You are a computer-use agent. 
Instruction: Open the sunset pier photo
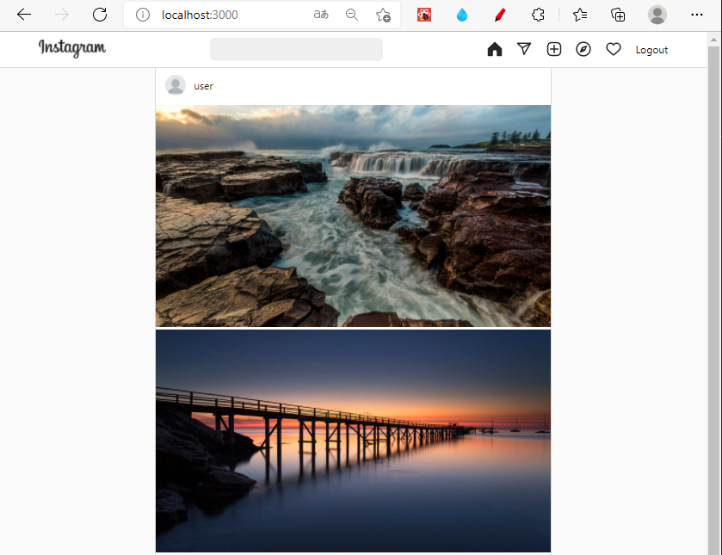[x=353, y=441]
